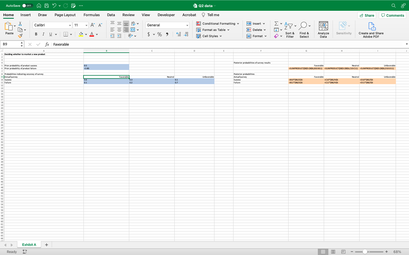The image size is (409, 255).
Task: Click the Borders icon
Action: [x=66, y=34]
